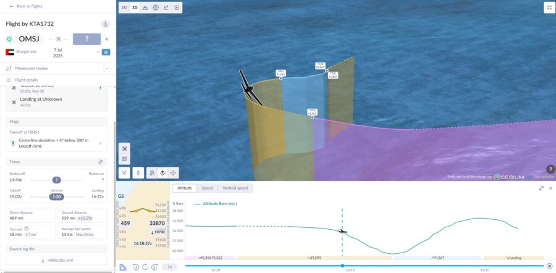Toggle terrain mountains layer
Image resolution: width=556 pixels, height=273 pixels.
pyautogui.click(x=145, y=7)
